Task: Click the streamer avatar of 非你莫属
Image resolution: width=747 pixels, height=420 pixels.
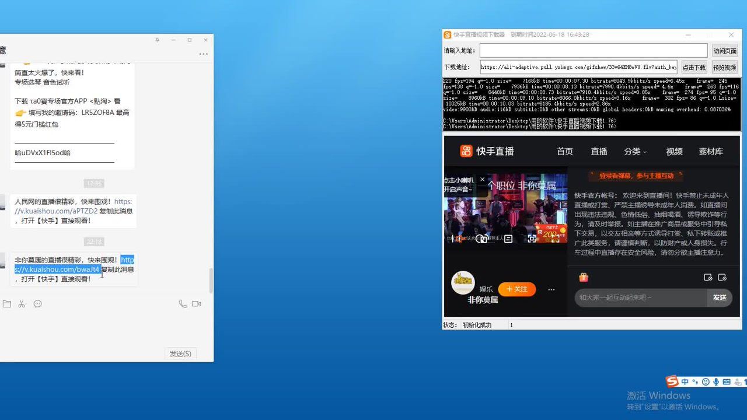Action: point(463,282)
